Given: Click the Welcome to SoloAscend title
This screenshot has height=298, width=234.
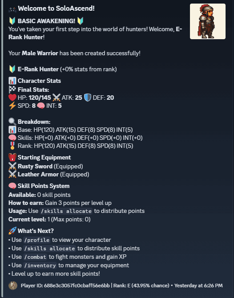Looking at the screenshot, I should (x=56, y=8).
